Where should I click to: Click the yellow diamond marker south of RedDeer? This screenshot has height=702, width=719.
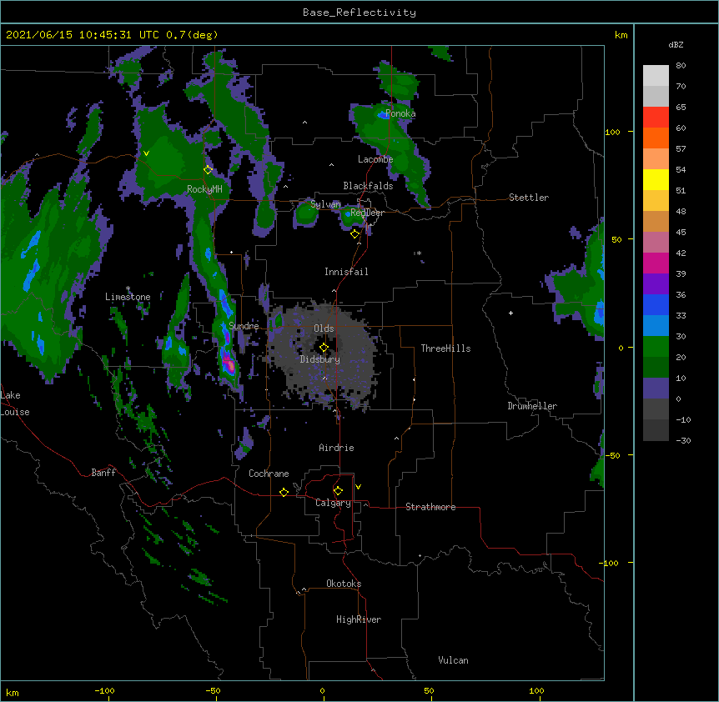354,234
